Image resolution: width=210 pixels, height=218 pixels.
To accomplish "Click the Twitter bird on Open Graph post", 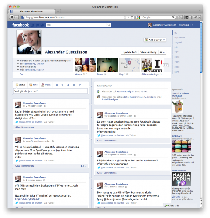I will 17,122.
